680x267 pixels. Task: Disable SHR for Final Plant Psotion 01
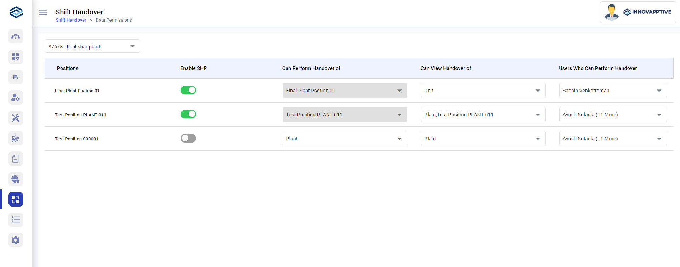click(188, 90)
